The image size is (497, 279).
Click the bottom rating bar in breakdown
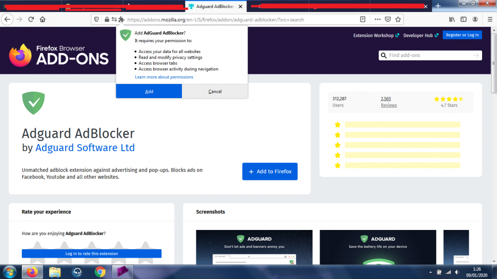coord(402,165)
